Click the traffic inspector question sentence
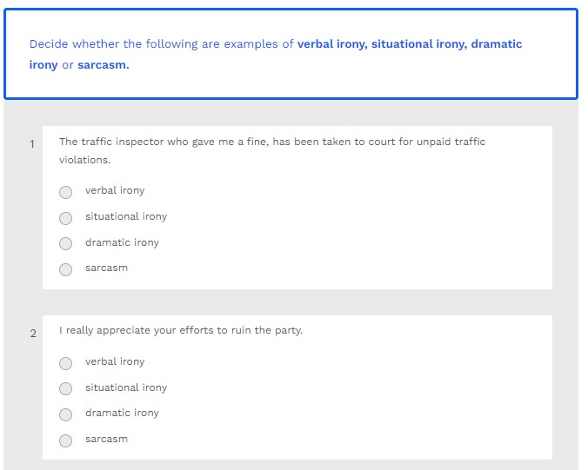The width and height of the screenshot is (588, 470). click(271, 142)
